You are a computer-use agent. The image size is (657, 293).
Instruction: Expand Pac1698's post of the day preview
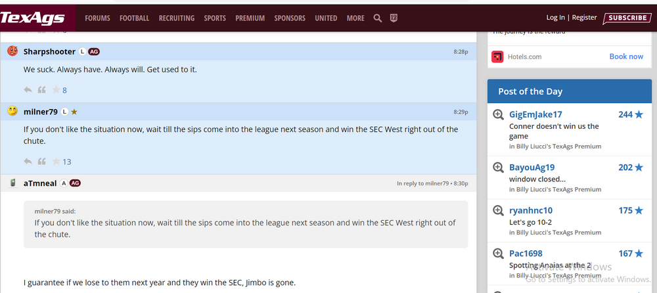pos(499,254)
